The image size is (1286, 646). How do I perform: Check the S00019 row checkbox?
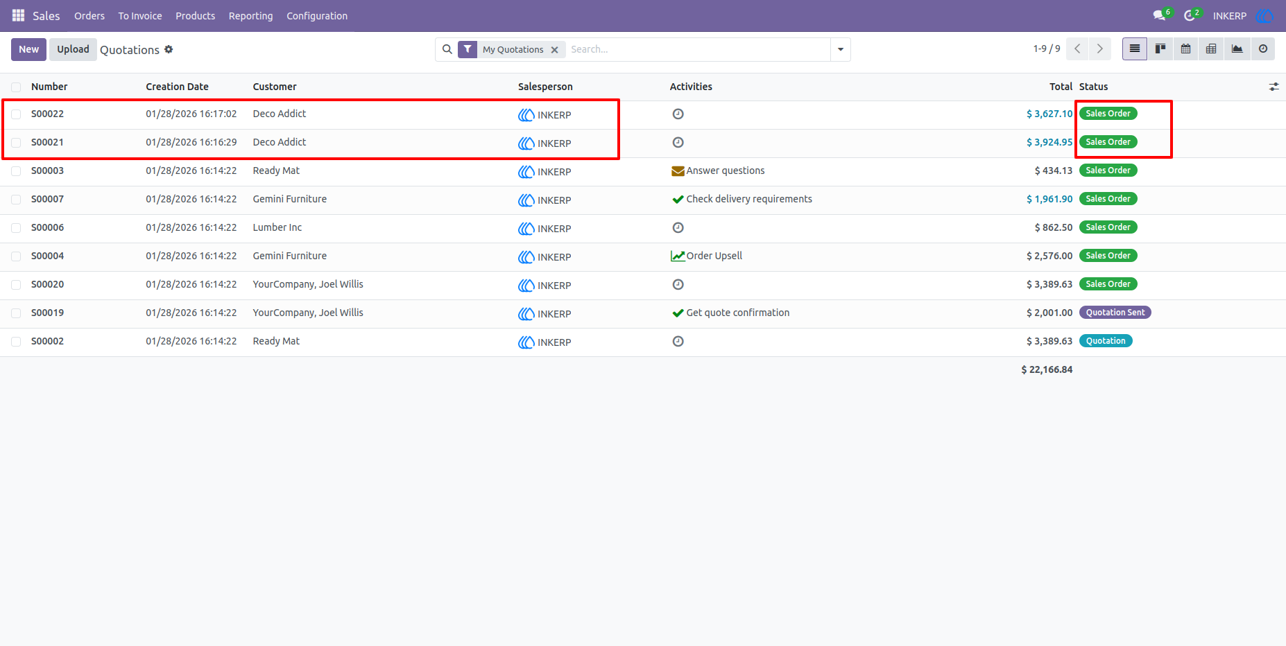pyautogui.click(x=16, y=313)
